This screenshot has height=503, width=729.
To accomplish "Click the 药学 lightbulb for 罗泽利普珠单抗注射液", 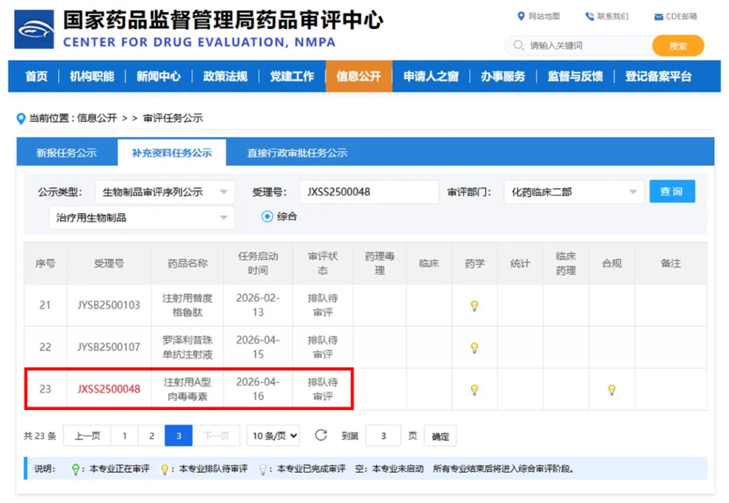I will [475, 347].
